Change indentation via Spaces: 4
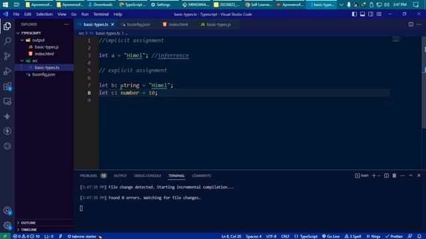The image size is (426, 239). pyautogui.click(x=254, y=236)
